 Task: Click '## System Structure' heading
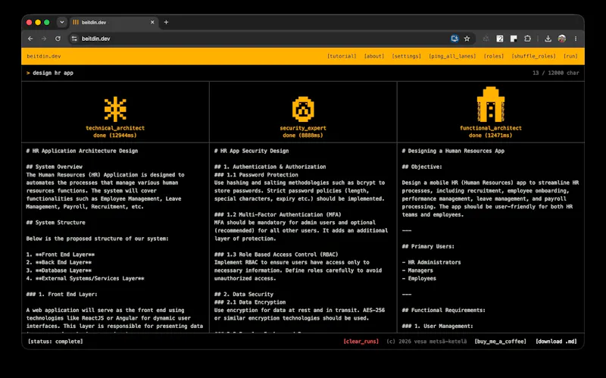click(x=55, y=223)
